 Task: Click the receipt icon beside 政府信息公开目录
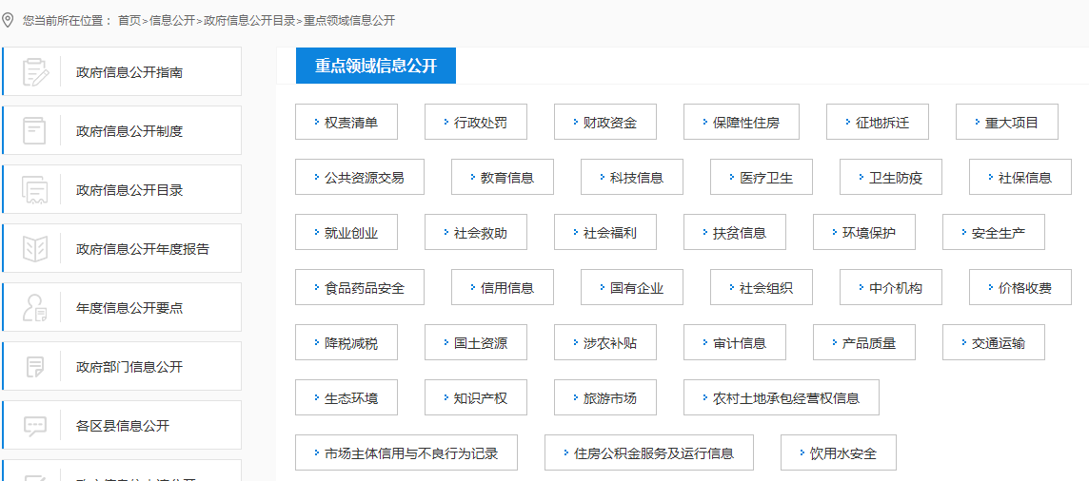tap(35, 190)
